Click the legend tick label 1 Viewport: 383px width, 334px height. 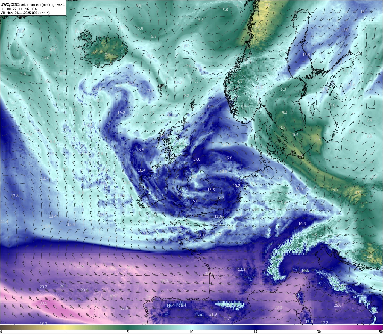tap(64, 332)
